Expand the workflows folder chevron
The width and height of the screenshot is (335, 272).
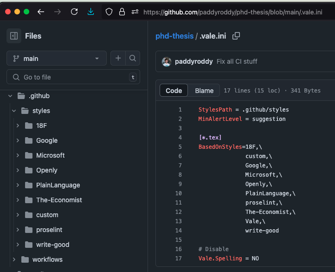(14, 259)
